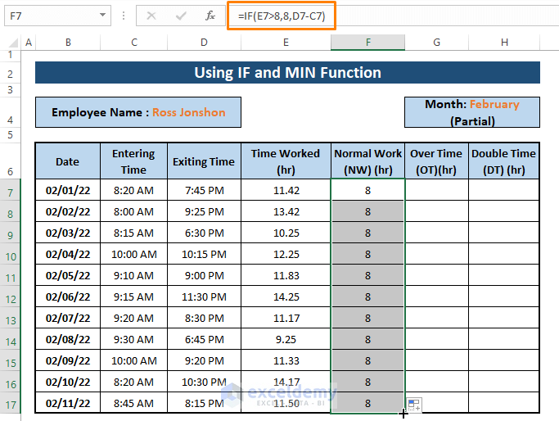Click the 'Exiting Time' header cell
The height and width of the screenshot is (421, 559).
[x=204, y=161]
